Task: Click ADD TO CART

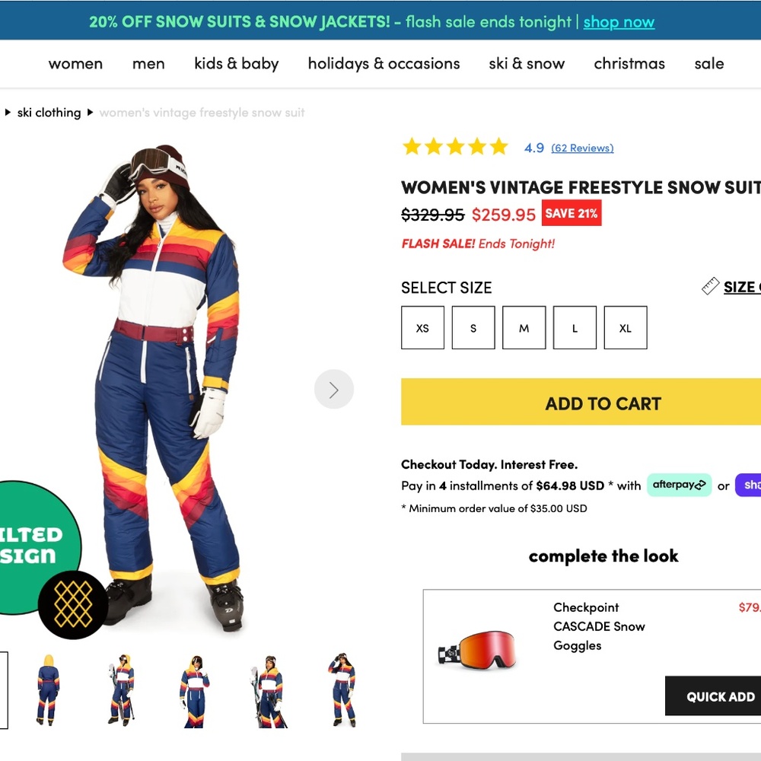Action: click(x=603, y=403)
